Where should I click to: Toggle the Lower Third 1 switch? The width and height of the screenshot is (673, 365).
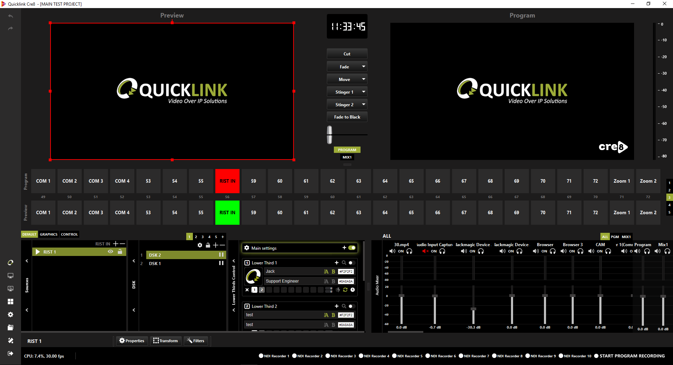351,263
